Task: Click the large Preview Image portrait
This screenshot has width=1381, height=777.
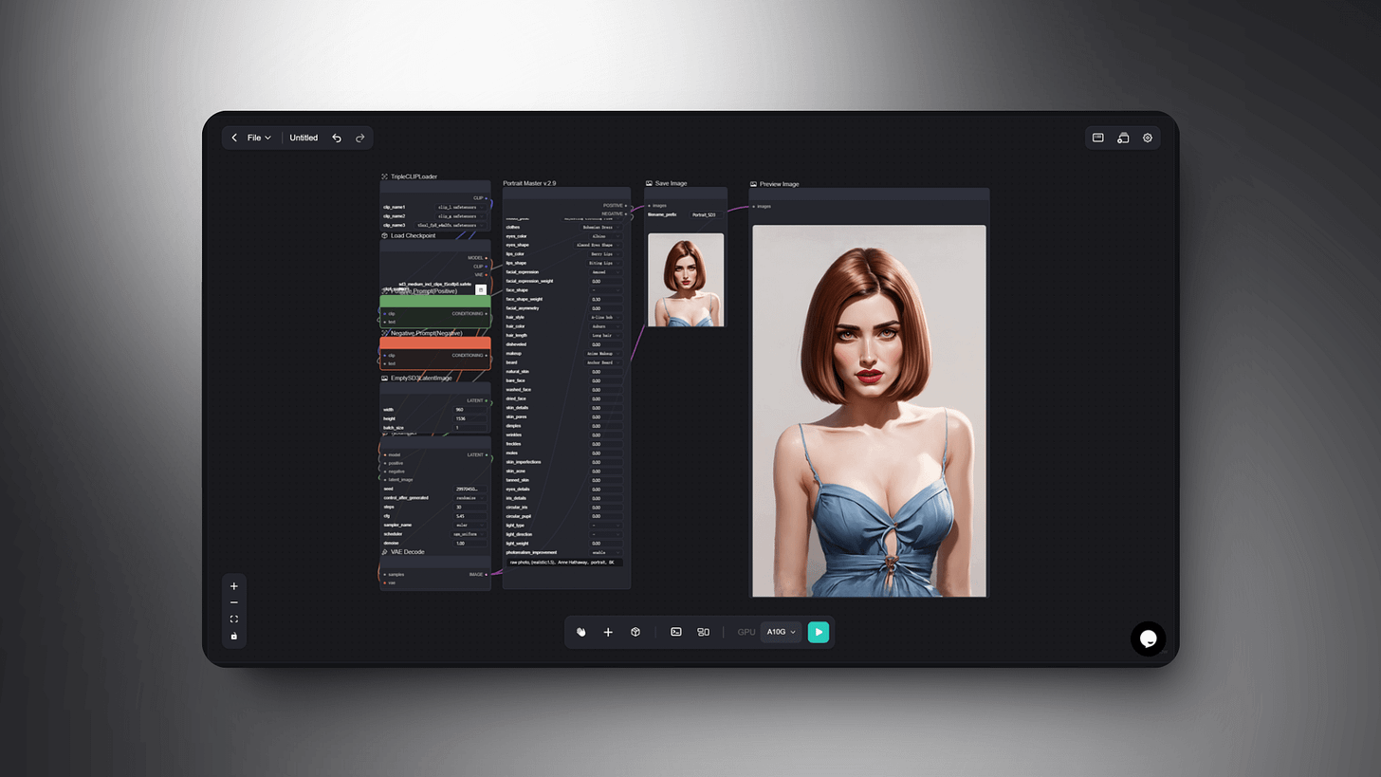Action: 869,411
